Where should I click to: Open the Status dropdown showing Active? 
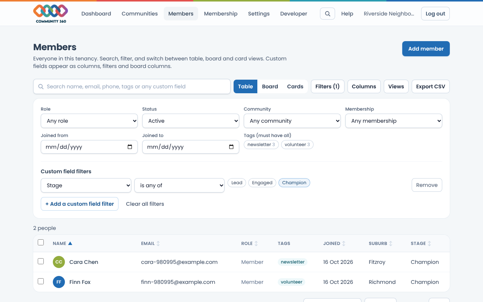(x=191, y=121)
